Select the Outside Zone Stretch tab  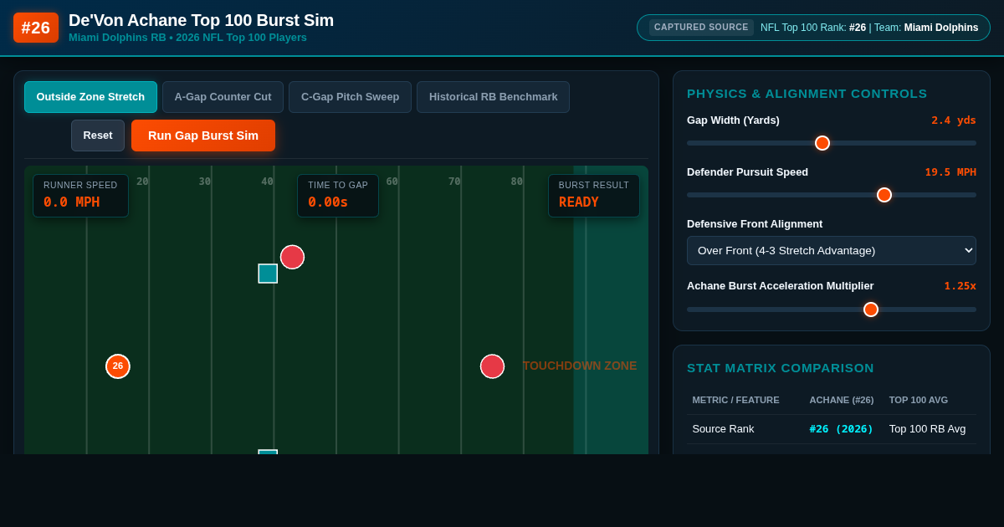point(90,97)
